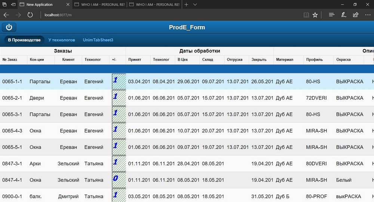Open the browser more options (…) menu
374x202 pixels.
[368, 15]
